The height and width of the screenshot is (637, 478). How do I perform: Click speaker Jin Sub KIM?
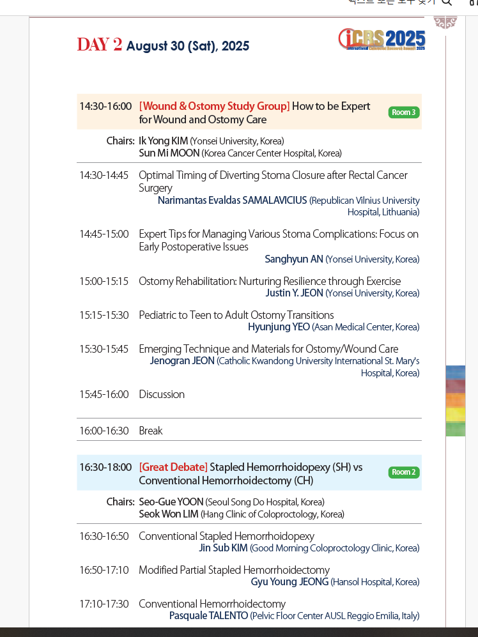coord(223,548)
